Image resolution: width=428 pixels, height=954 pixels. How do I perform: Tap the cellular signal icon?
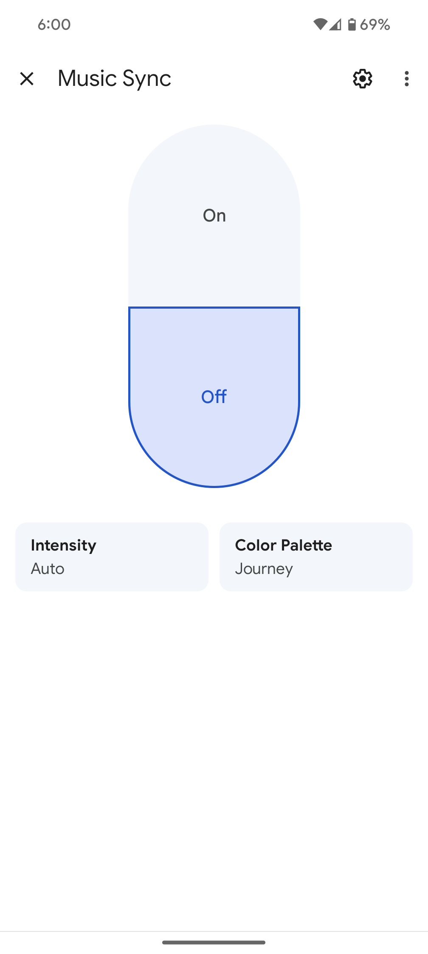click(x=335, y=25)
